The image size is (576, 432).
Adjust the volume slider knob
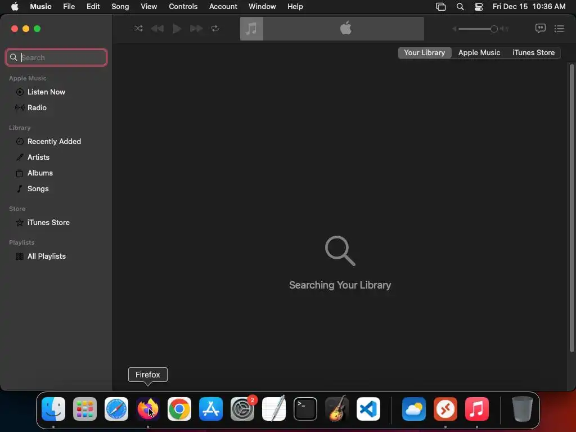[x=494, y=29]
